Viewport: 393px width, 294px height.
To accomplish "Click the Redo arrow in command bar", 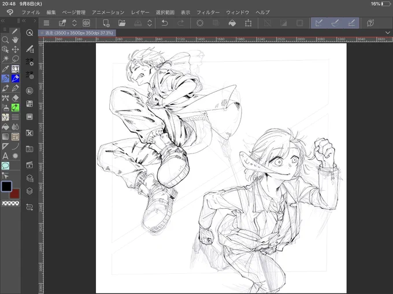I will coord(181,23).
